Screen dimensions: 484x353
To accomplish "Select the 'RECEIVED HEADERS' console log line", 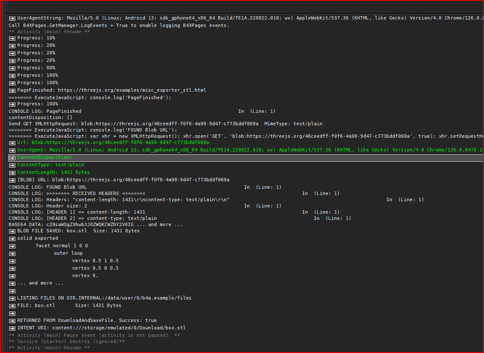I will (x=174, y=193).
